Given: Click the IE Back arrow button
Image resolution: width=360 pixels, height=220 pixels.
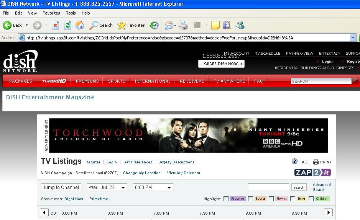Looking at the screenshot, I should click(x=7, y=25).
